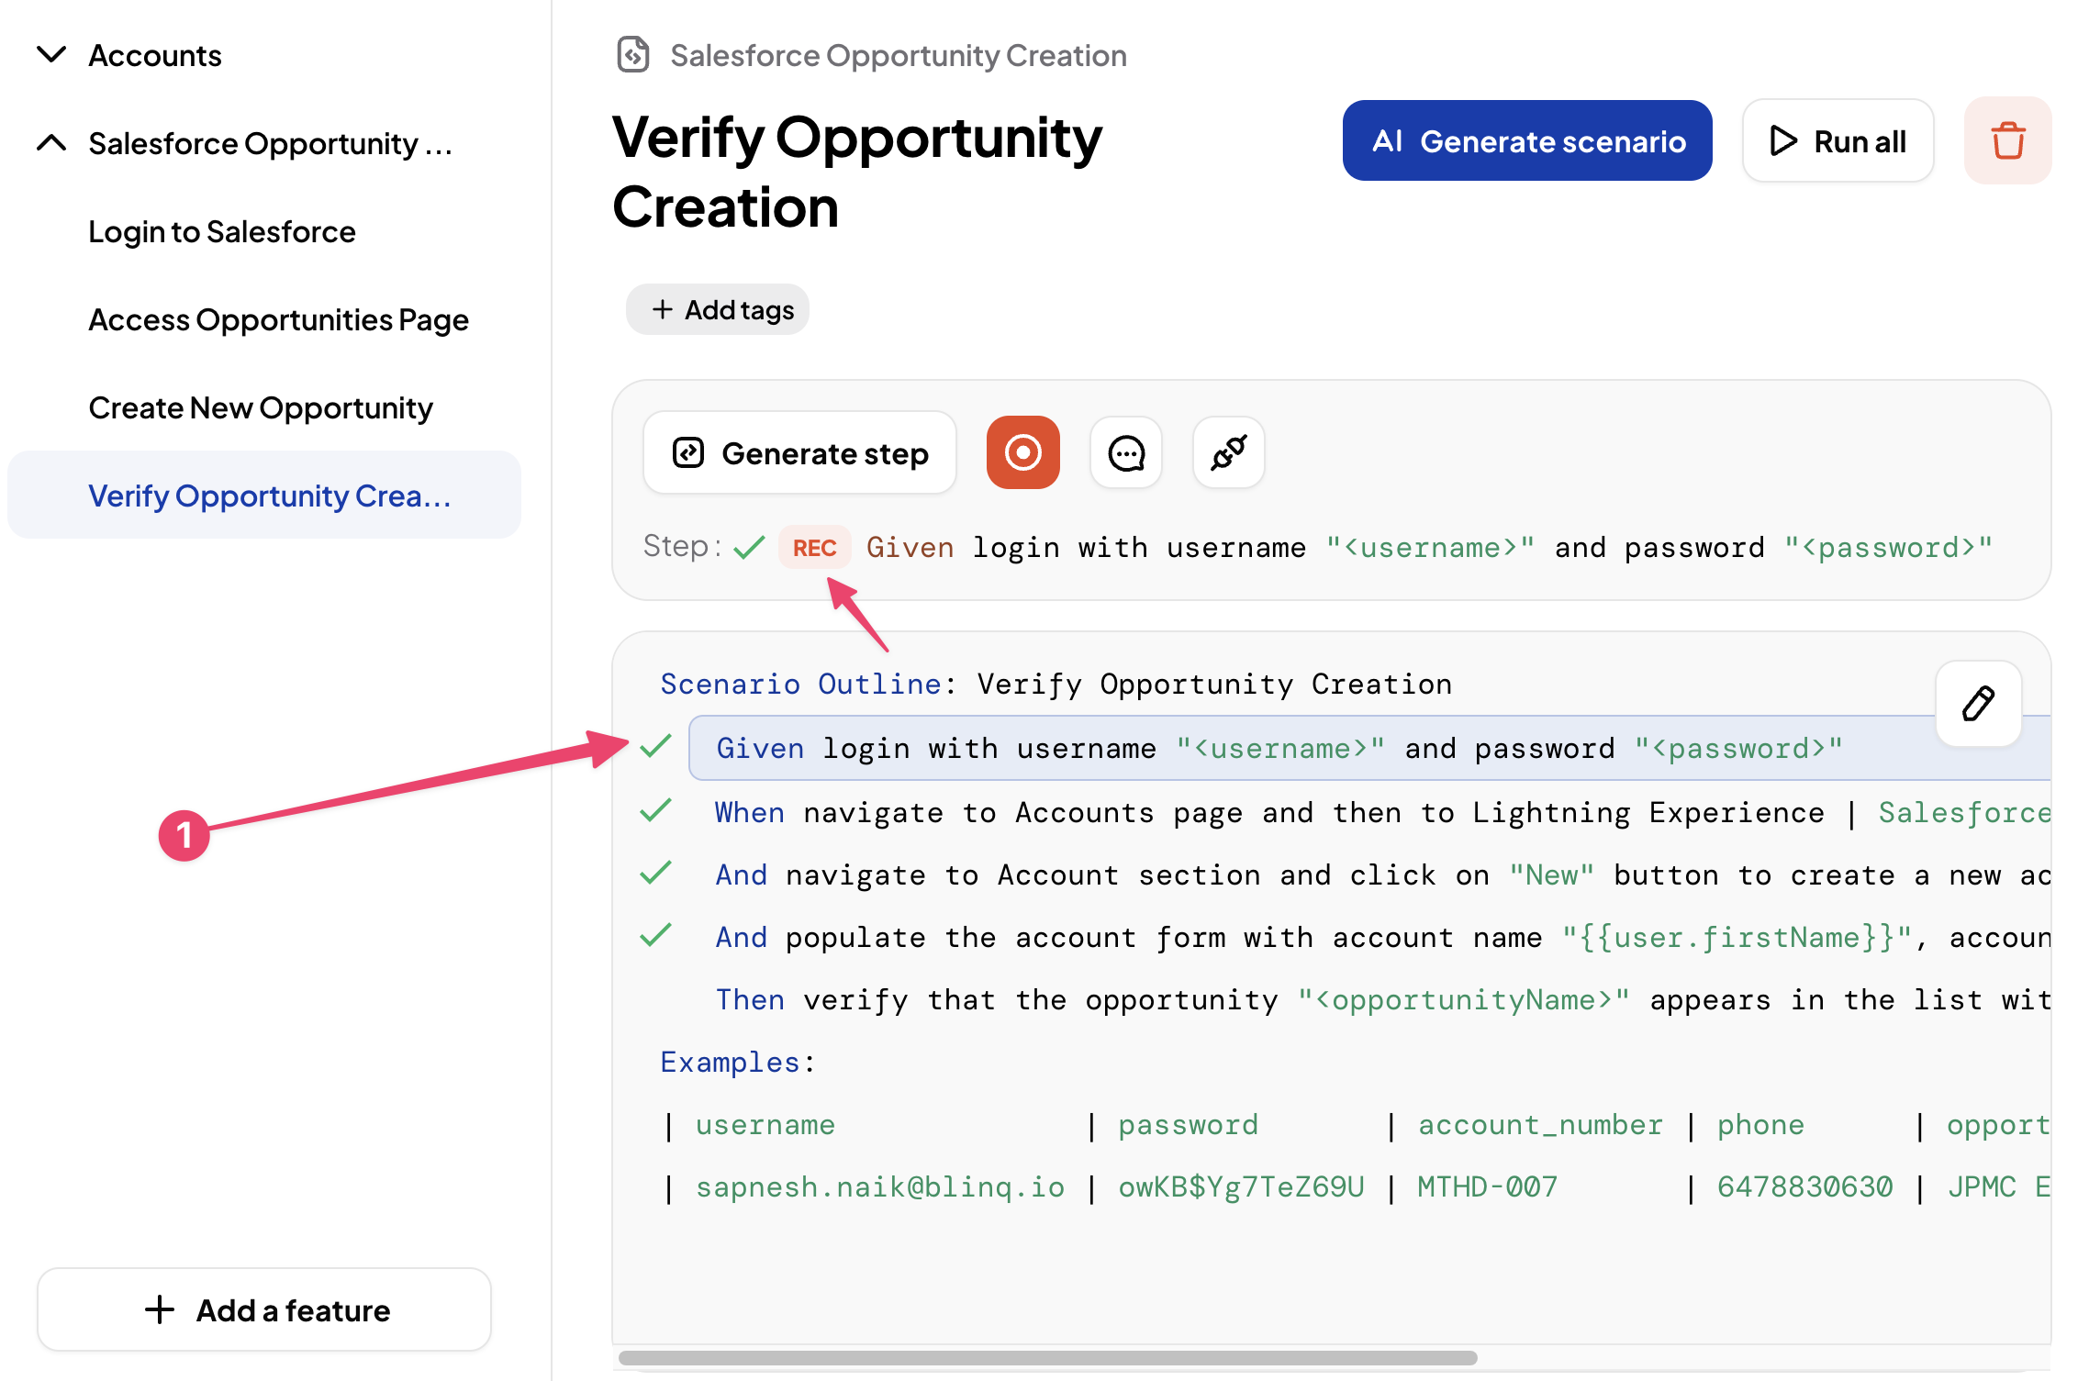Delete scenario with the trash icon

click(x=2008, y=140)
